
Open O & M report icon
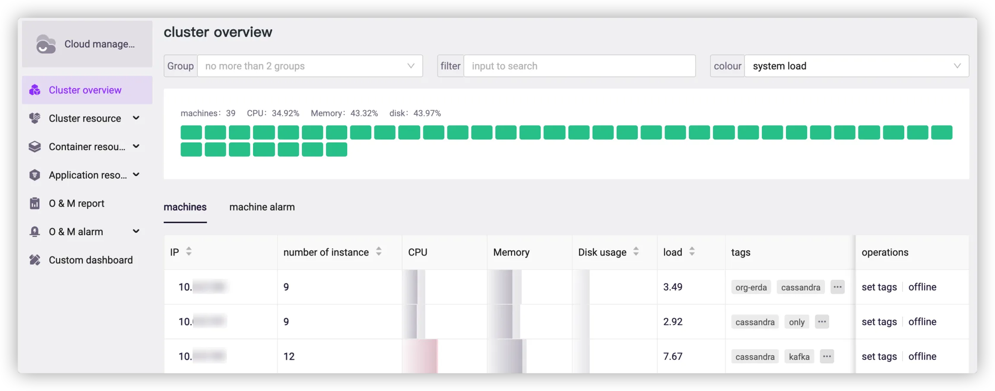35,203
